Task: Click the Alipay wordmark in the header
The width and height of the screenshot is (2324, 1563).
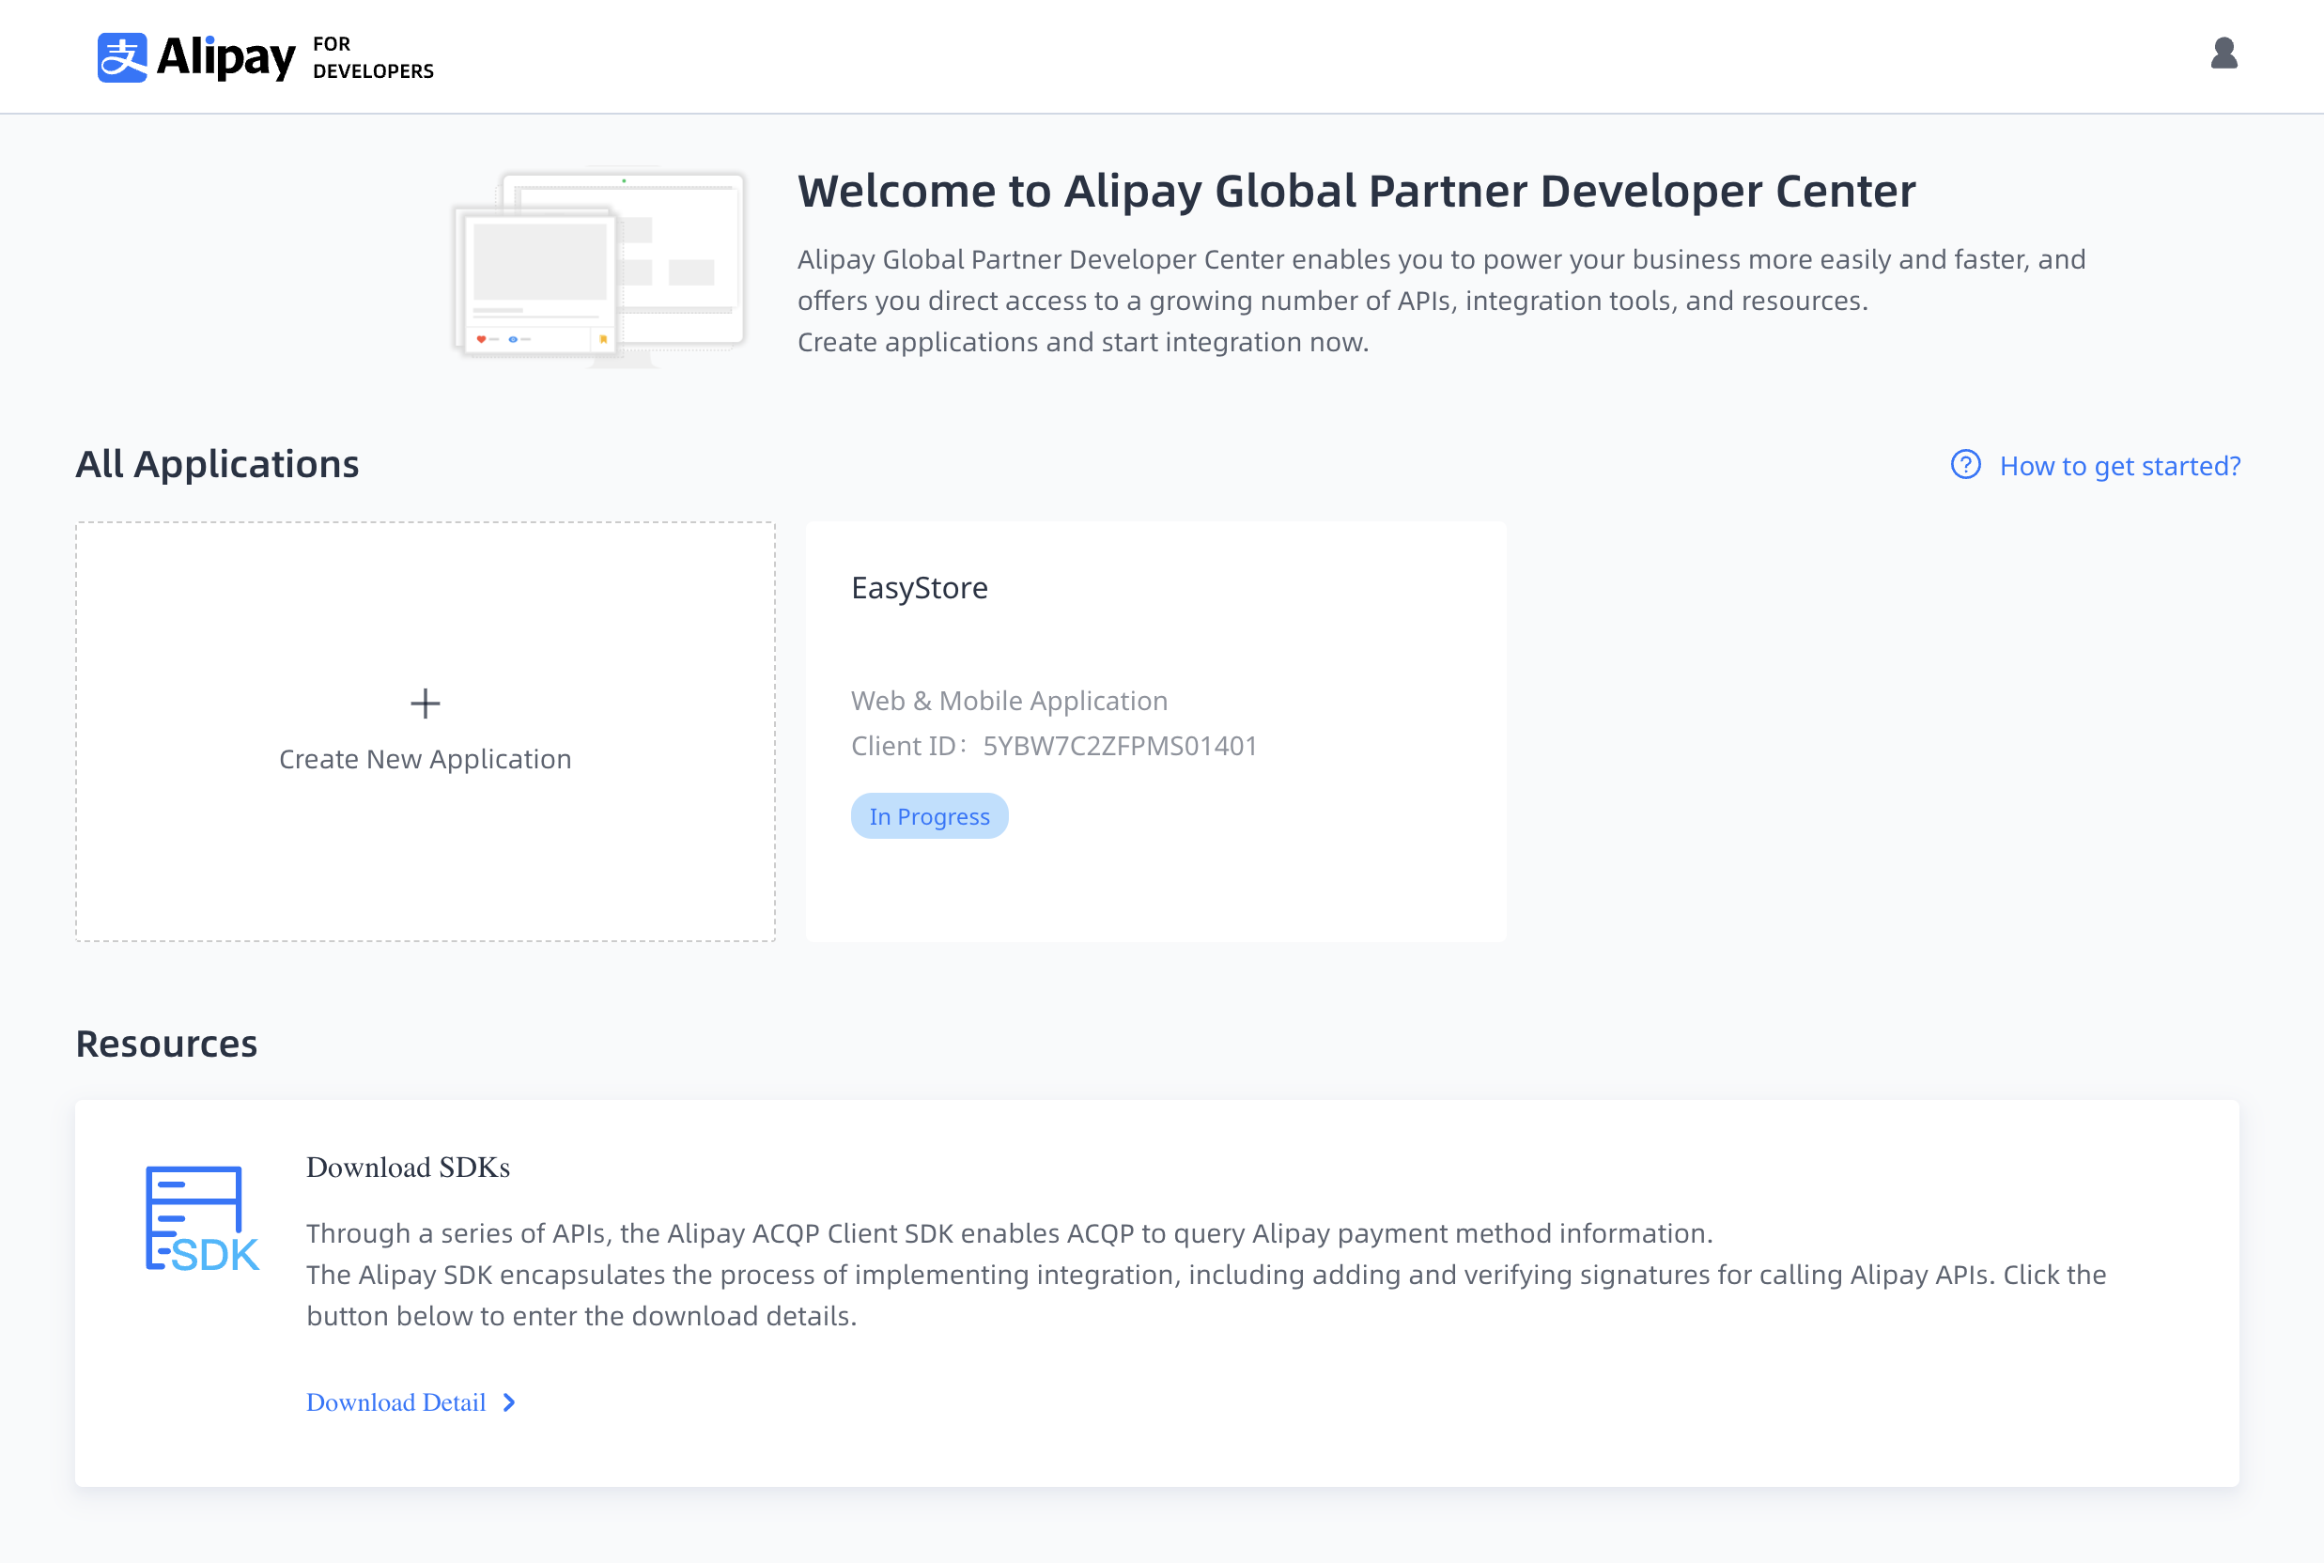Action: point(226,58)
